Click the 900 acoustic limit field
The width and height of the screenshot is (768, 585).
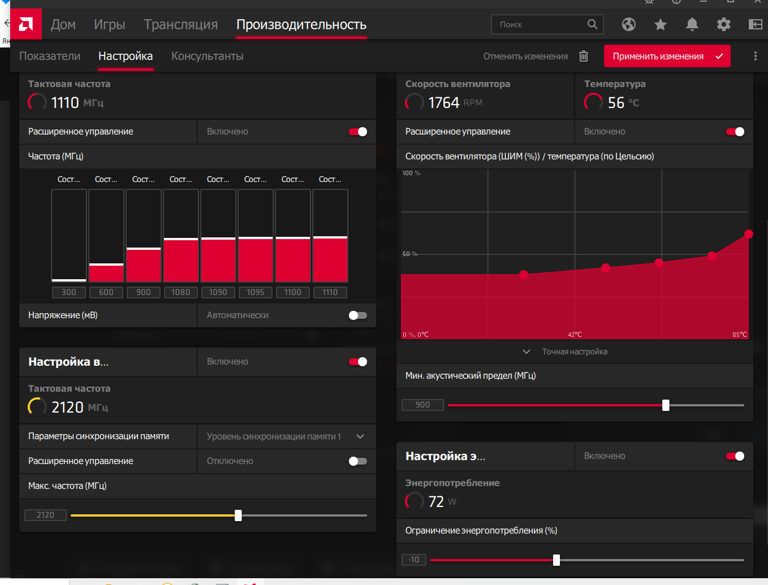[422, 405]
